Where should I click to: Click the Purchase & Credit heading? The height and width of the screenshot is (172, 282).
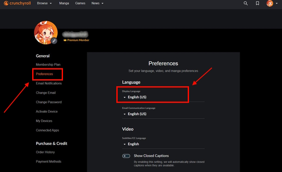[52, 143]
